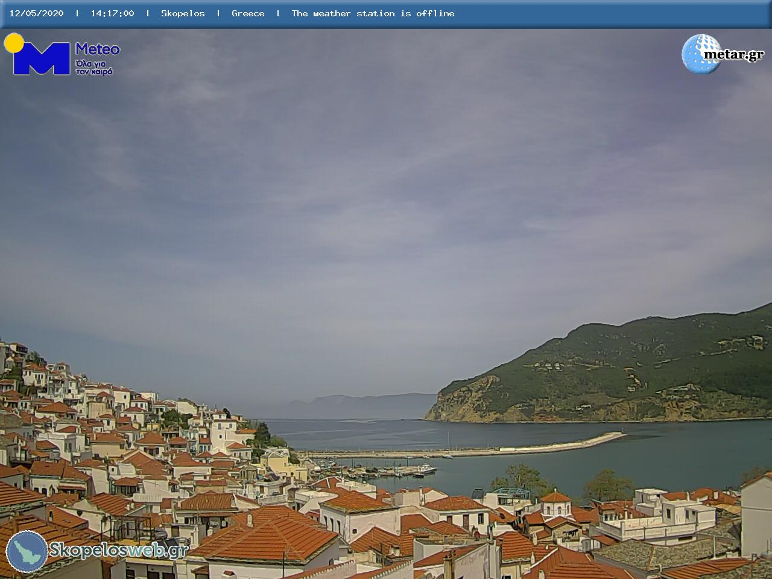
Task: Click the time stamp 14:17:00
Action: [x=112, y=13]
